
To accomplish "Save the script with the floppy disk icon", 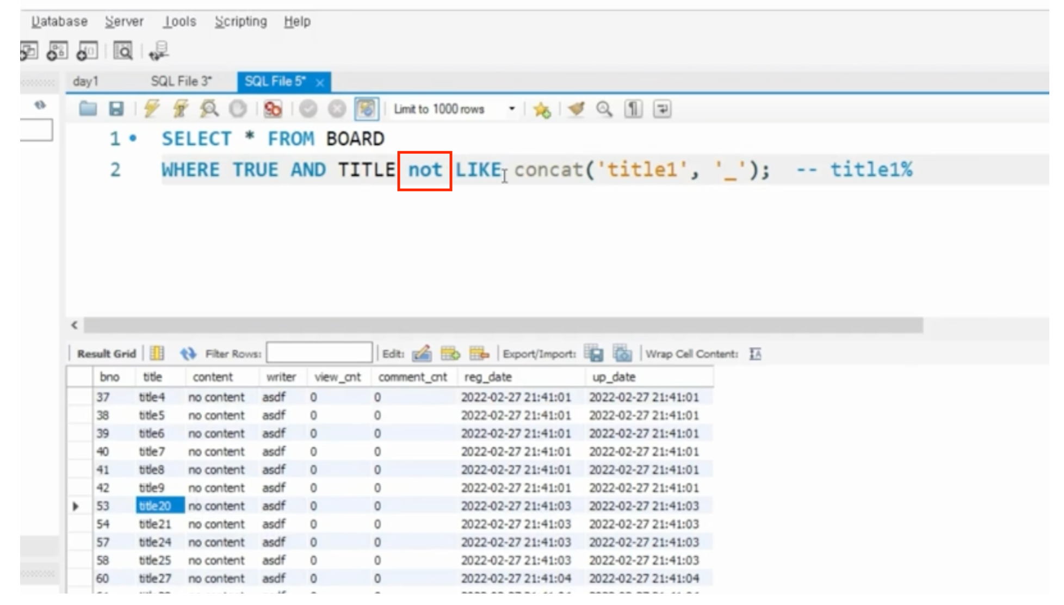I will click(116, 109).
